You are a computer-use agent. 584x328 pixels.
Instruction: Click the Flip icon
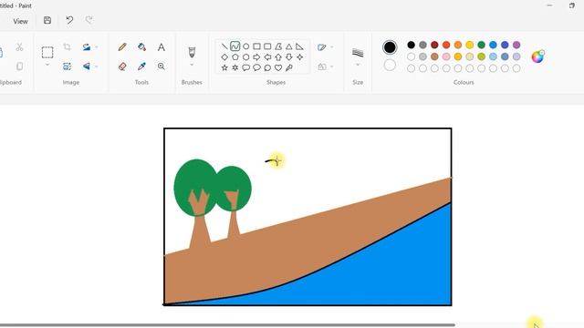[x=87, y=67]
